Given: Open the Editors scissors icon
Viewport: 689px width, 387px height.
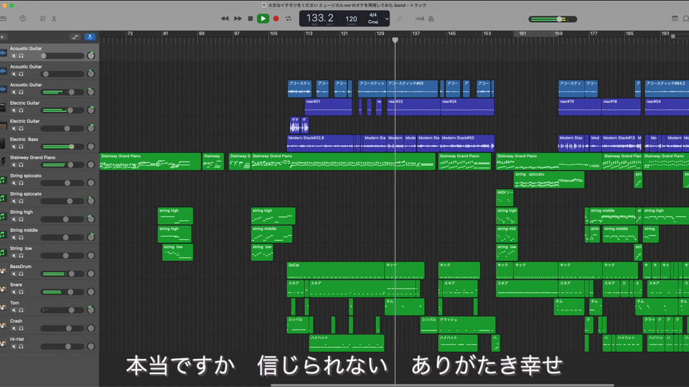Looking at the screenshot, I should (x=54, y=19).
